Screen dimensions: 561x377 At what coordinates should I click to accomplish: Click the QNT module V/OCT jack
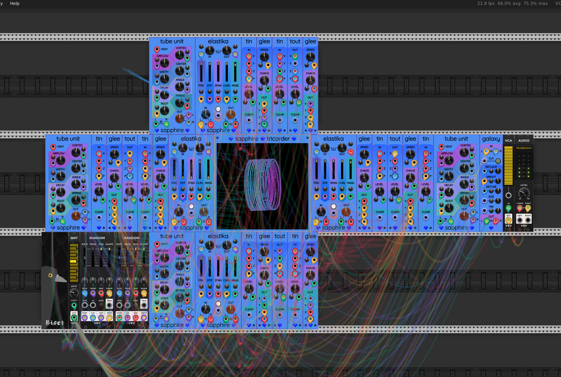(74, 305)
